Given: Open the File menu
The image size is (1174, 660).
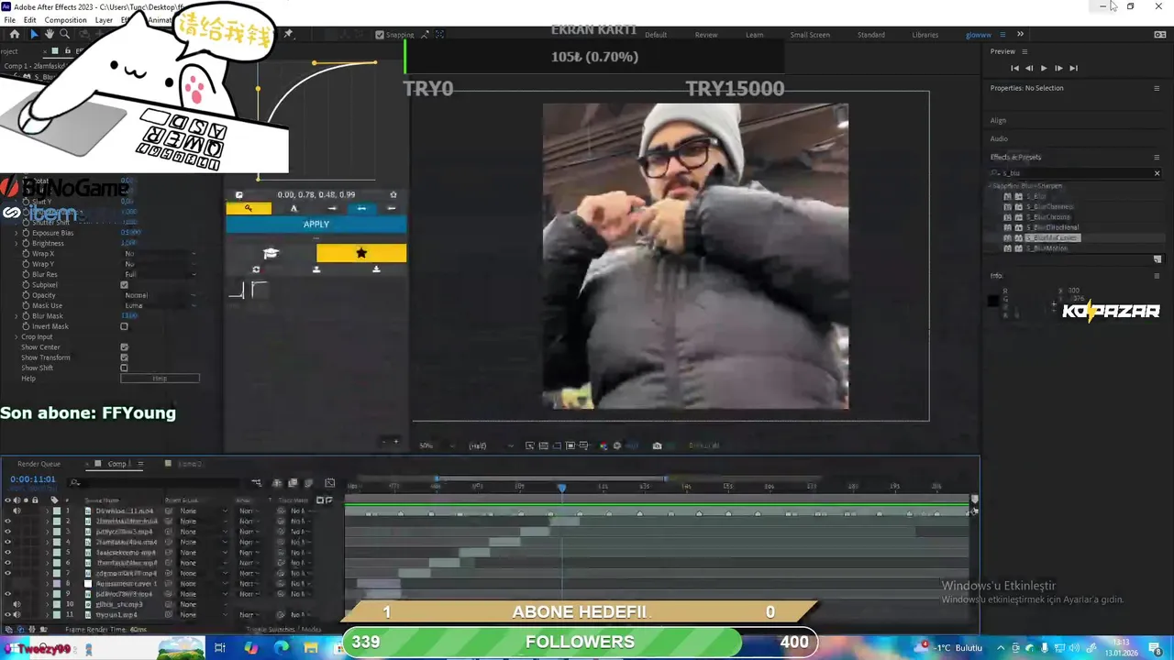Looking at the screenshot, I should tap(10, 20).
